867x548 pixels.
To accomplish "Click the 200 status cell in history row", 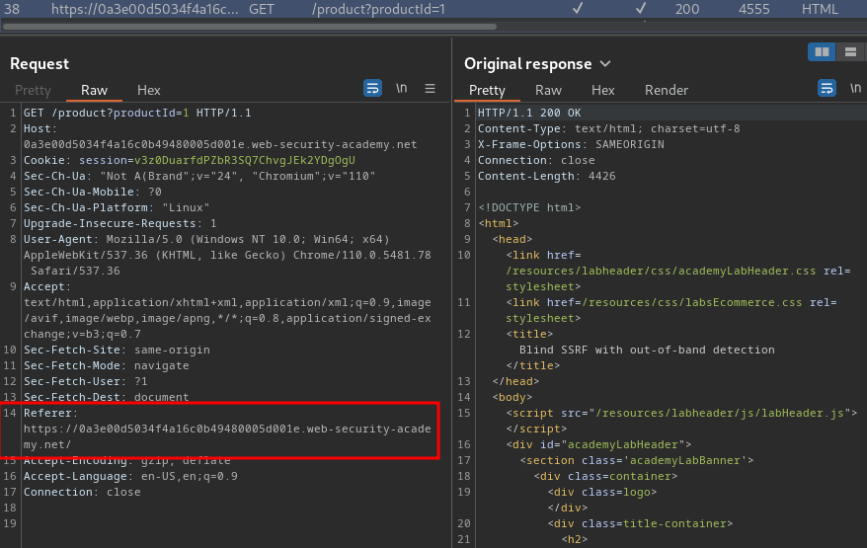I will click(x=686, y=9).
